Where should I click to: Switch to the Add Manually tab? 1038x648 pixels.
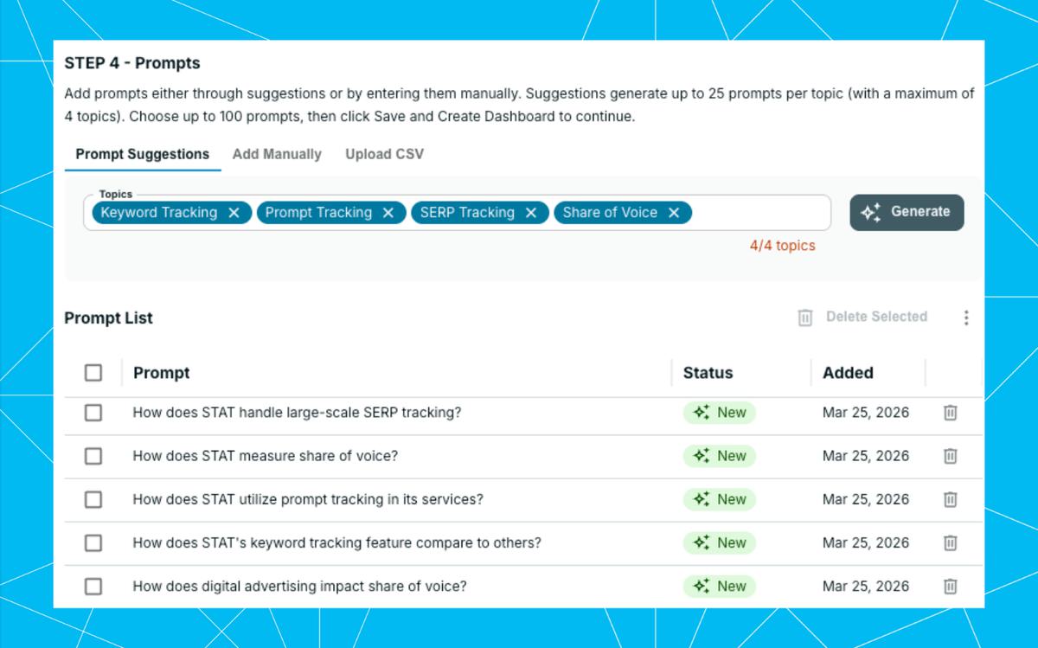pyautogui.click(x=277, y=154)
